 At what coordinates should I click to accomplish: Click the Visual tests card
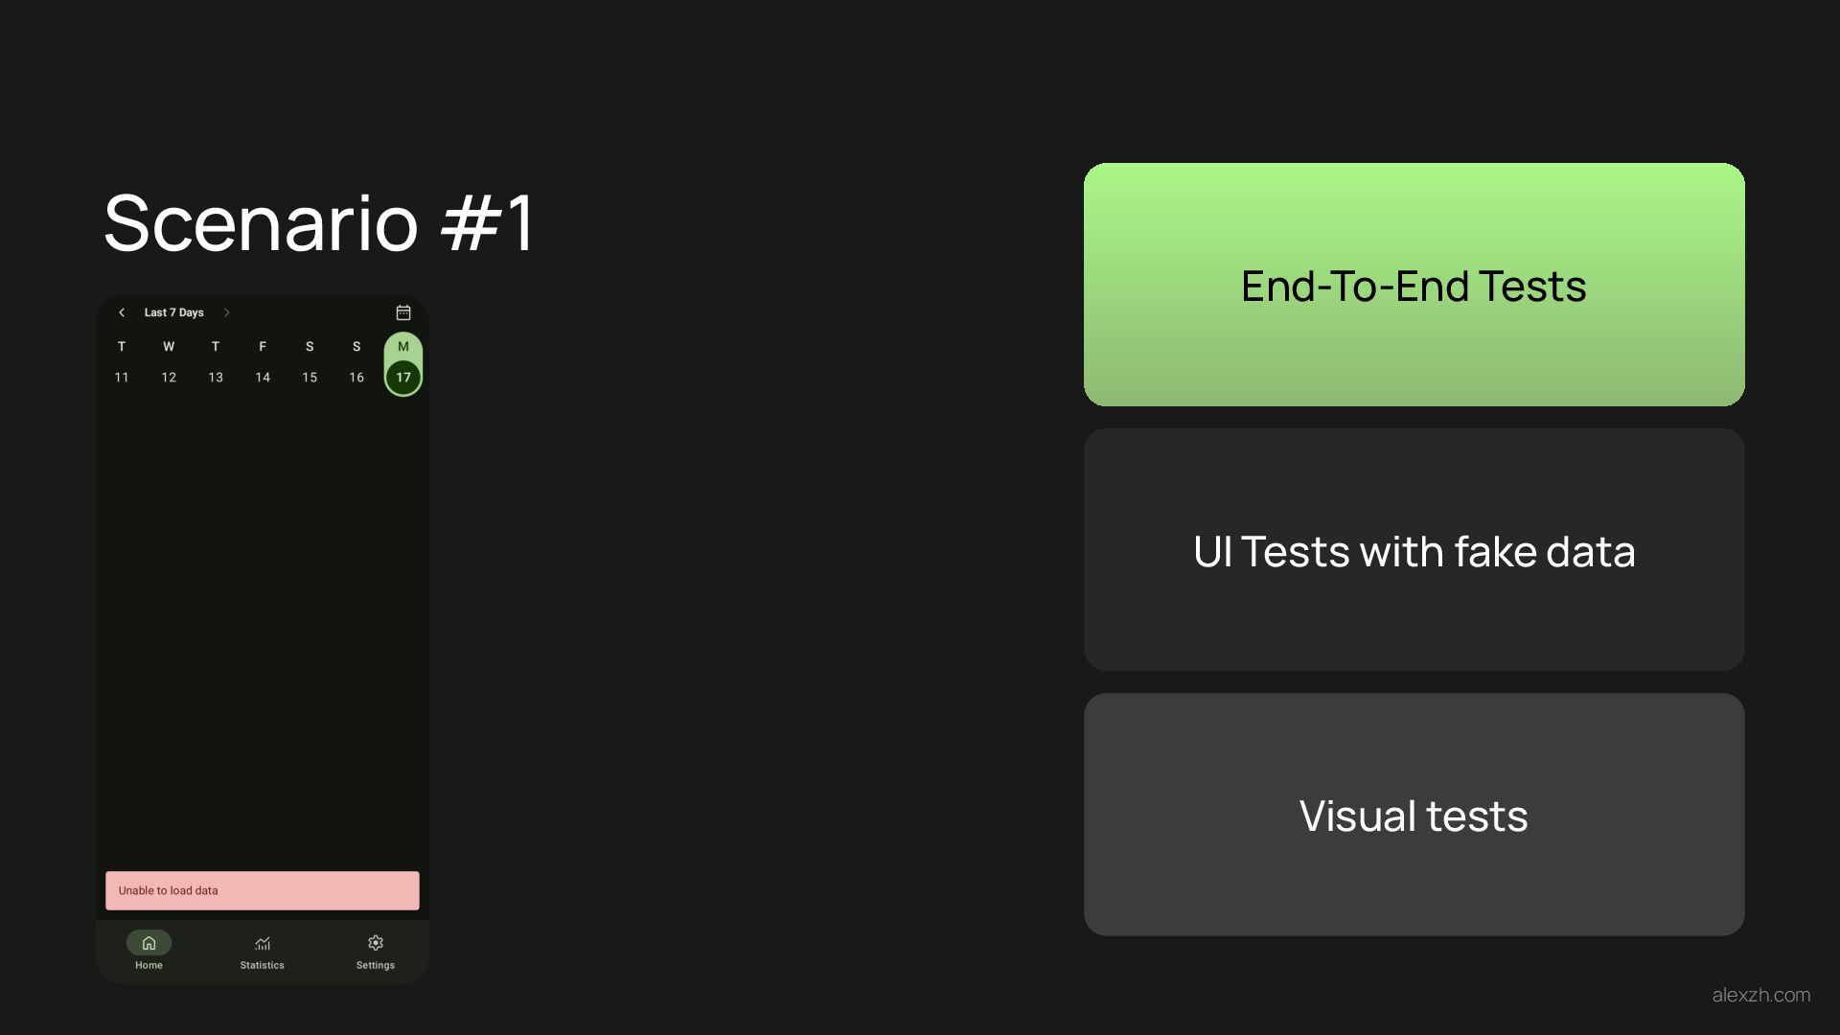[x=1414, y=815]
